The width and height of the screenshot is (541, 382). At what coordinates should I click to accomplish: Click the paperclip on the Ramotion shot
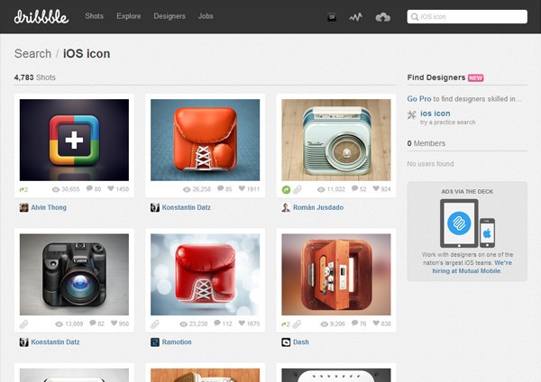[x=154, y=323]
